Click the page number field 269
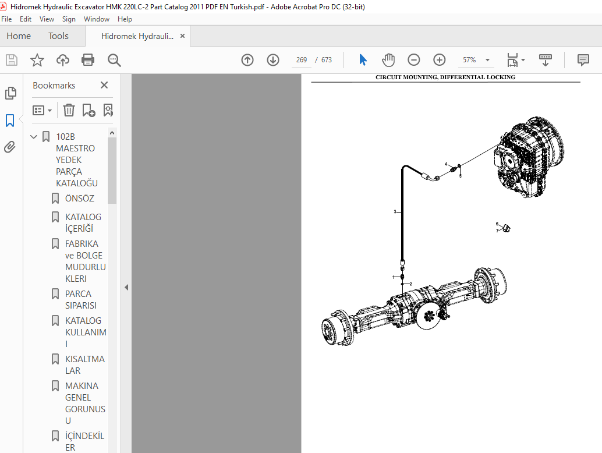The image size is (602, 453). tap(302, 60)
